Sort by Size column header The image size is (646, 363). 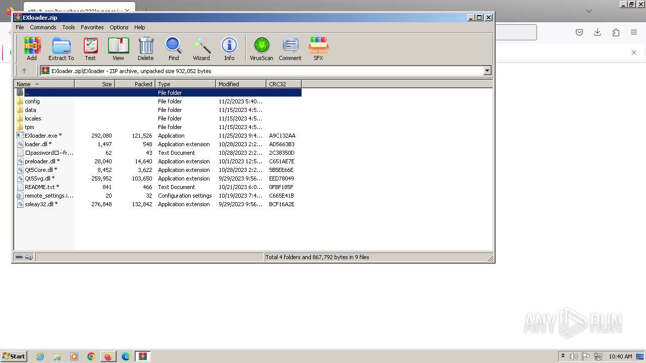pos(94,84)
